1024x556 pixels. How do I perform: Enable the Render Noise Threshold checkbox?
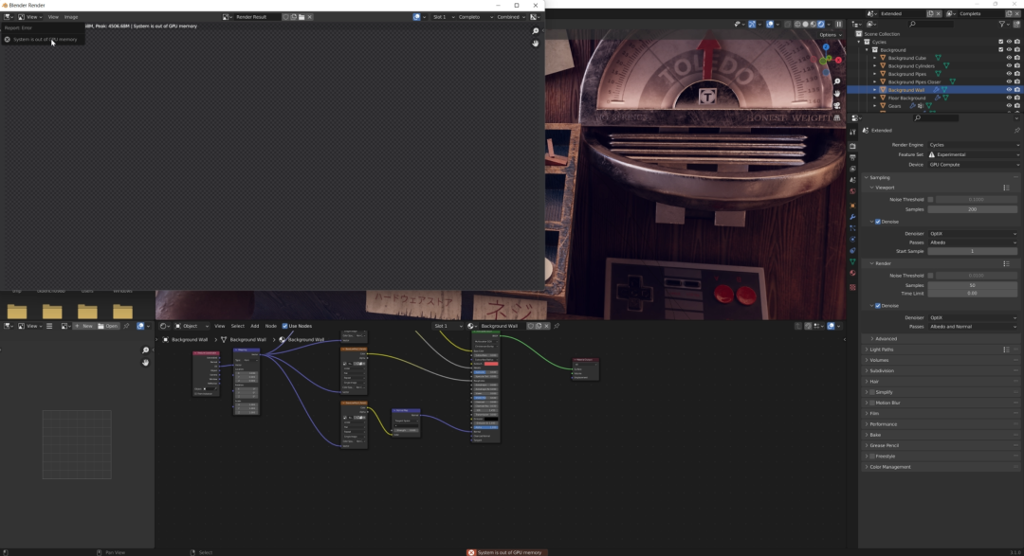tap(930, 276)
